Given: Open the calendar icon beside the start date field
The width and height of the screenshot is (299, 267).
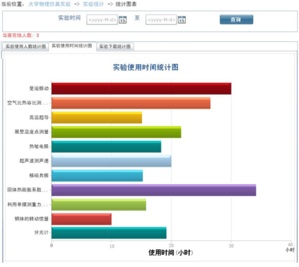Looking at the screenshot, I should pos(122,20).
